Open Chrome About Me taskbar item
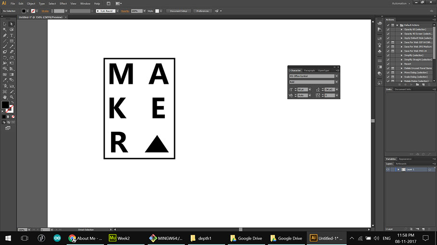The width and height of the screenshot is (437, 245). [85, 238]
